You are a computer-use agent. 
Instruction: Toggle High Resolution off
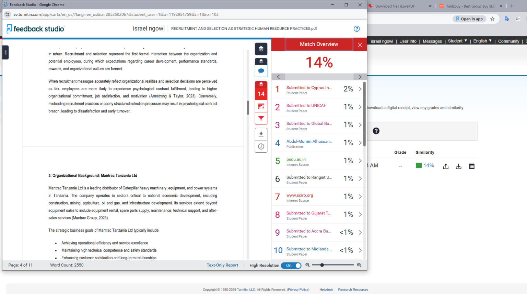291,265
